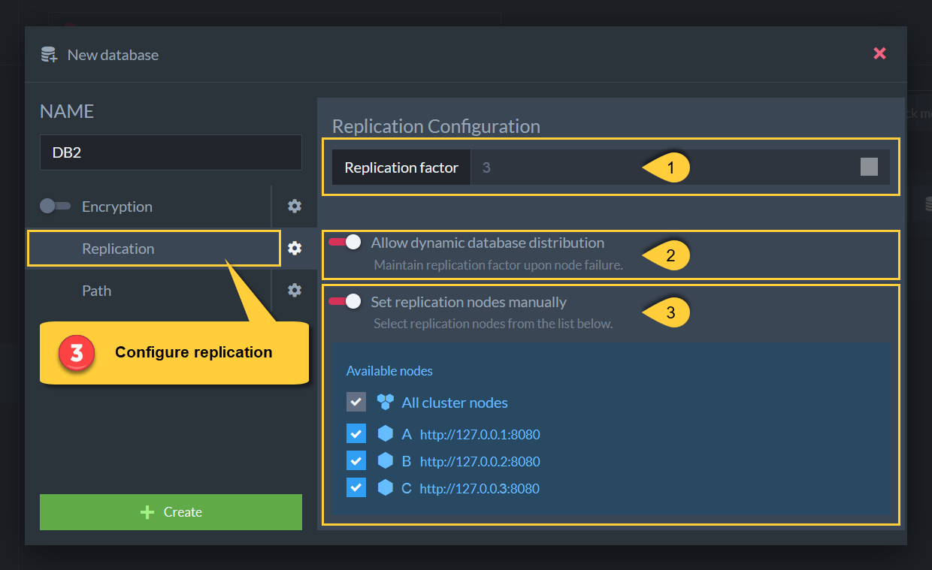Click the New database icon in header

(49, 55)
